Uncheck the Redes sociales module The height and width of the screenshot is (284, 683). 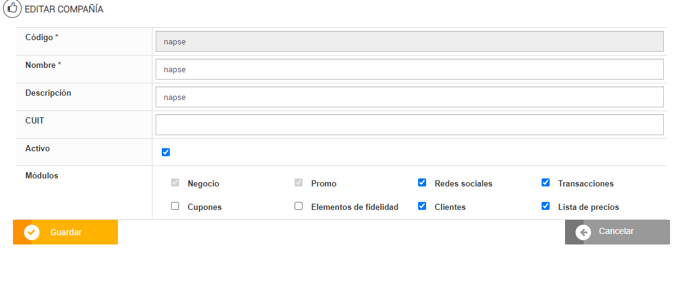[422, 183]
